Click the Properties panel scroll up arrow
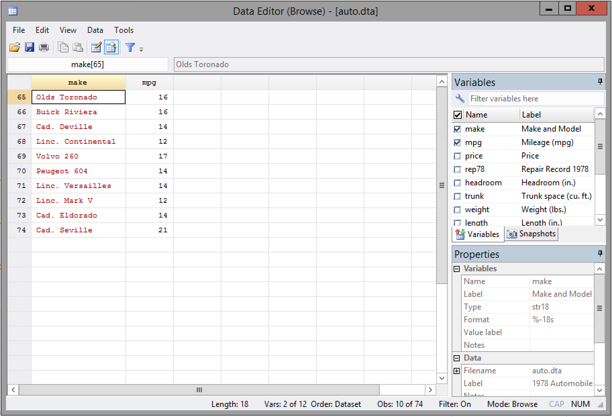This screenshot has height=417, width=612. click(600, 269)
